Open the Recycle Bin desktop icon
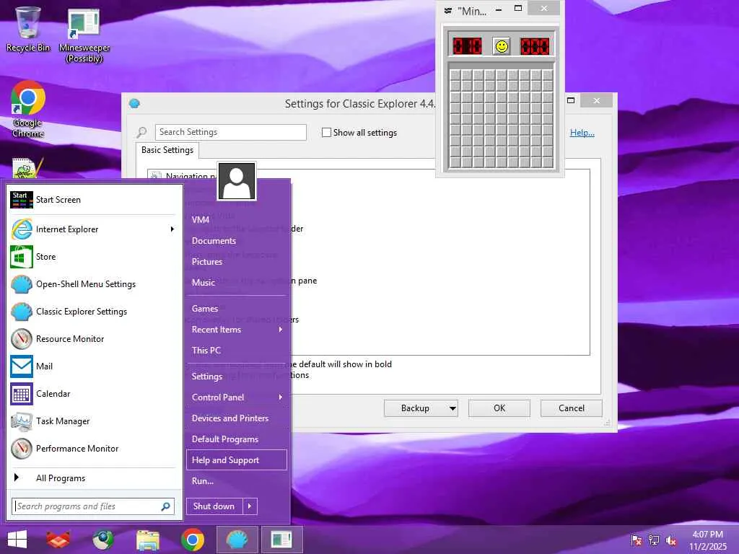This screenshot has height=554, width=739. pyautogui.click(x=28, y=29)
